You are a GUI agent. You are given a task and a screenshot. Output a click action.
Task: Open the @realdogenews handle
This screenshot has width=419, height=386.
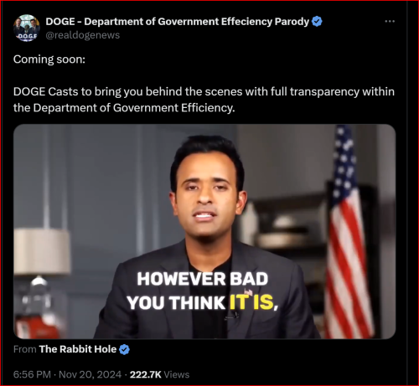[83, 35]
